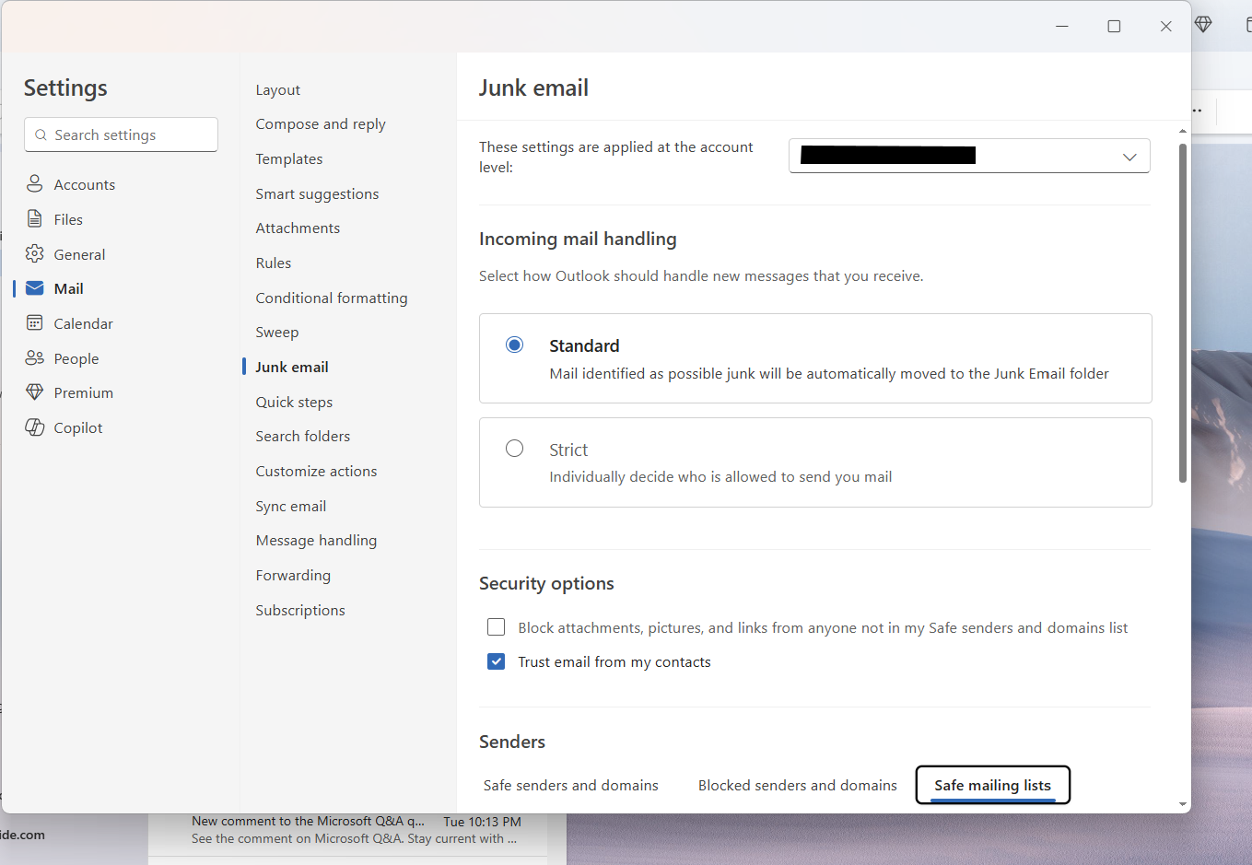The width and height of the screenshot is (1252, 865).
Task: Go to Forwarding settings
Action: tap(293, 575)
